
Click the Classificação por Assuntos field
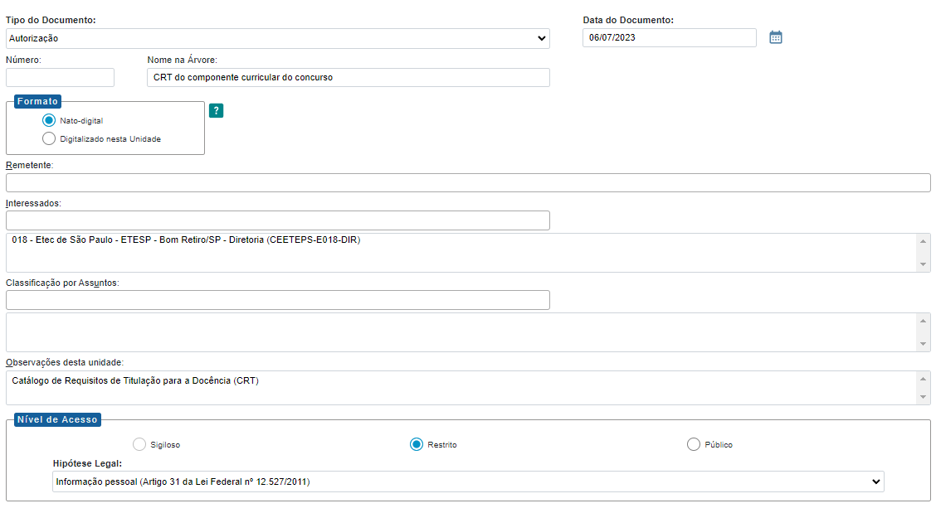(277, 300)
